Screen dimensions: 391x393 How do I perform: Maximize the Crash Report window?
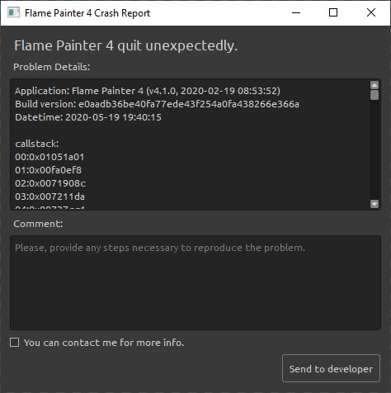pyautogui.click(x=333, y=12)
